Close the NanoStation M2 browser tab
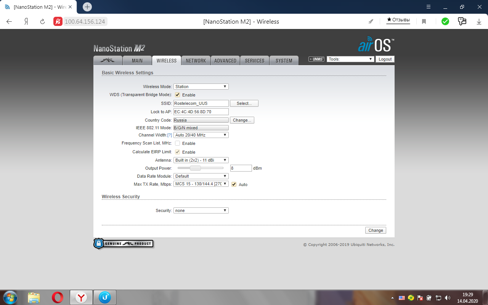The image size is (488, 305). tap(70, 7)
